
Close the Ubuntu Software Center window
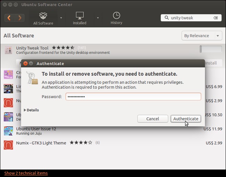5,5
